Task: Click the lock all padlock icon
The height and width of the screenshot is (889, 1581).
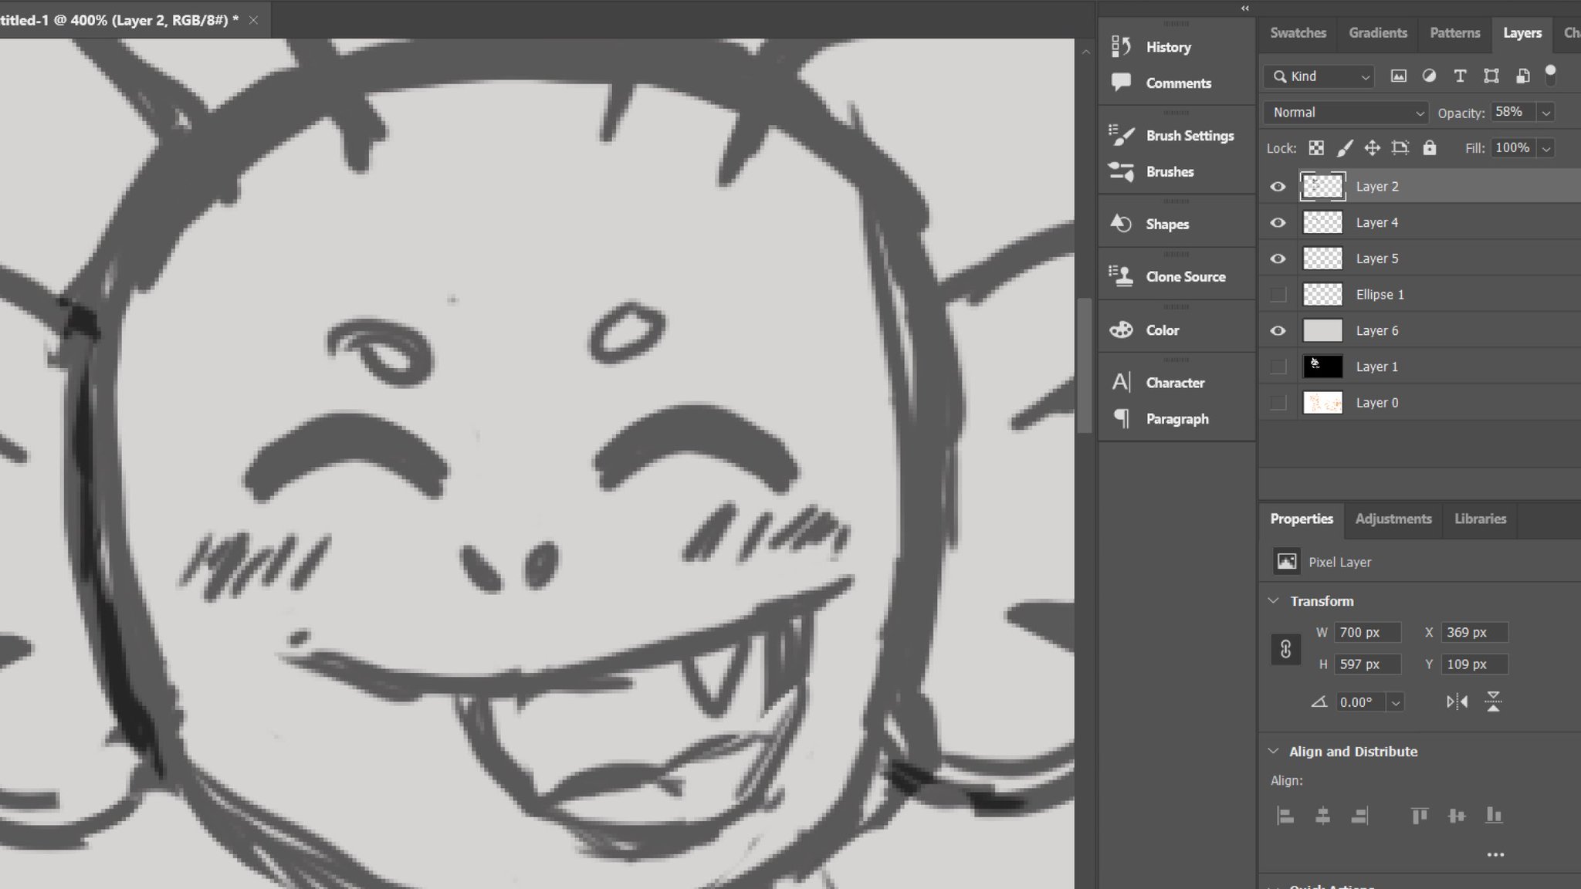Action: click(x=1430, y=148)
